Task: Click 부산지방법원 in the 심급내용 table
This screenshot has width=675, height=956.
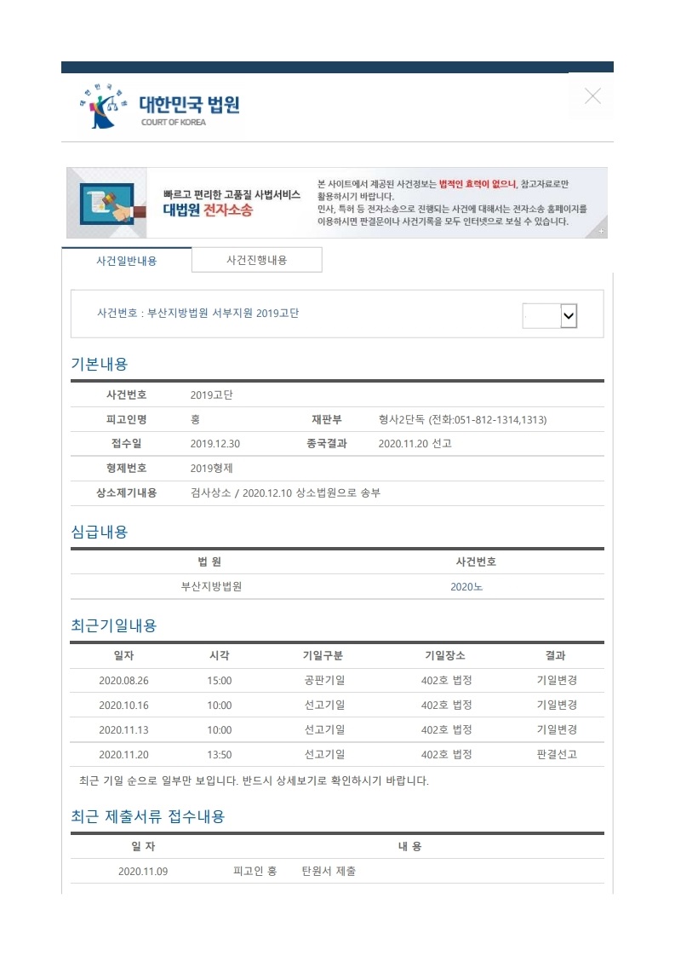Action: [211, 586]
